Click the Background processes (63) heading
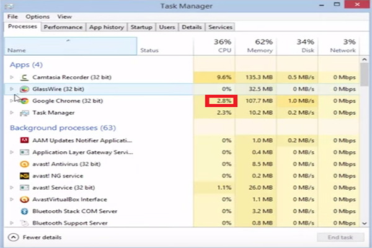Viewport: 372px width, 248px height. [x=63, y=128]
